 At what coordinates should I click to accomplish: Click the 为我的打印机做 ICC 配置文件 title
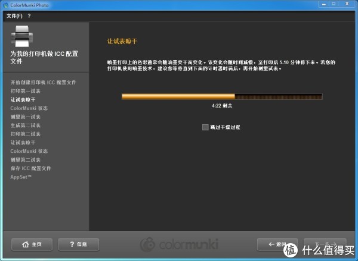(44, 57)
